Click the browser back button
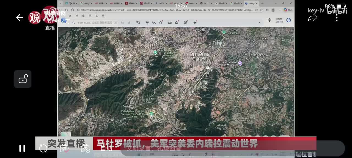 61,10
